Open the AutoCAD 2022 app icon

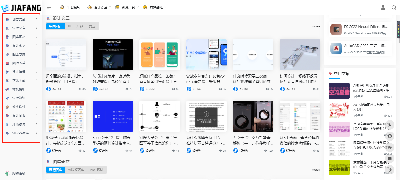pos(336,48)
